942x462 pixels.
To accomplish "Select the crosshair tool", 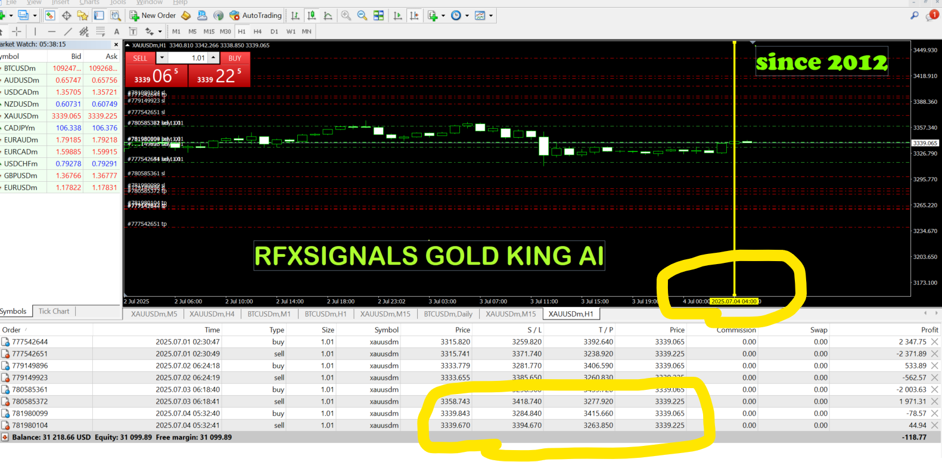I will 16,31.
